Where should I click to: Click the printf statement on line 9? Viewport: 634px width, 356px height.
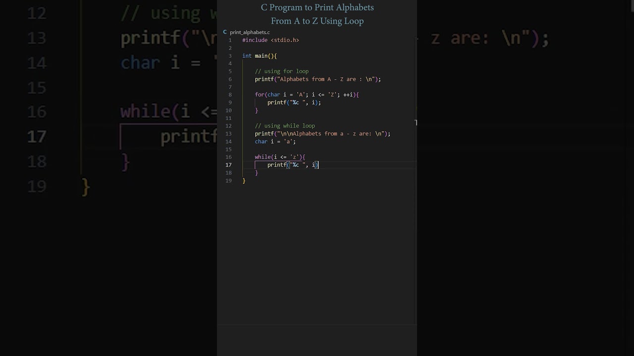[294, 102]
